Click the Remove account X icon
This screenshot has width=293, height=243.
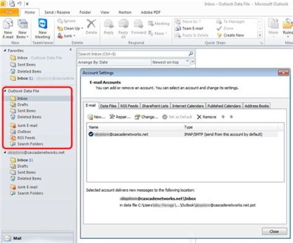coord(199,117)
